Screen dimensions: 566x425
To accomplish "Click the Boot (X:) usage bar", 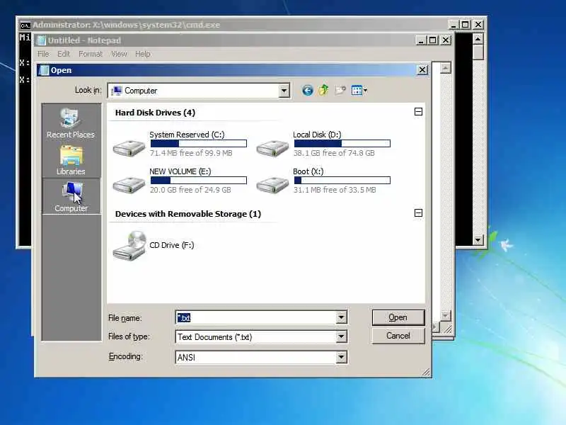I will (x=342, y=180).
